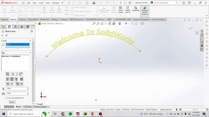Open ConfigurationManager tab icon

pos(16,27)
